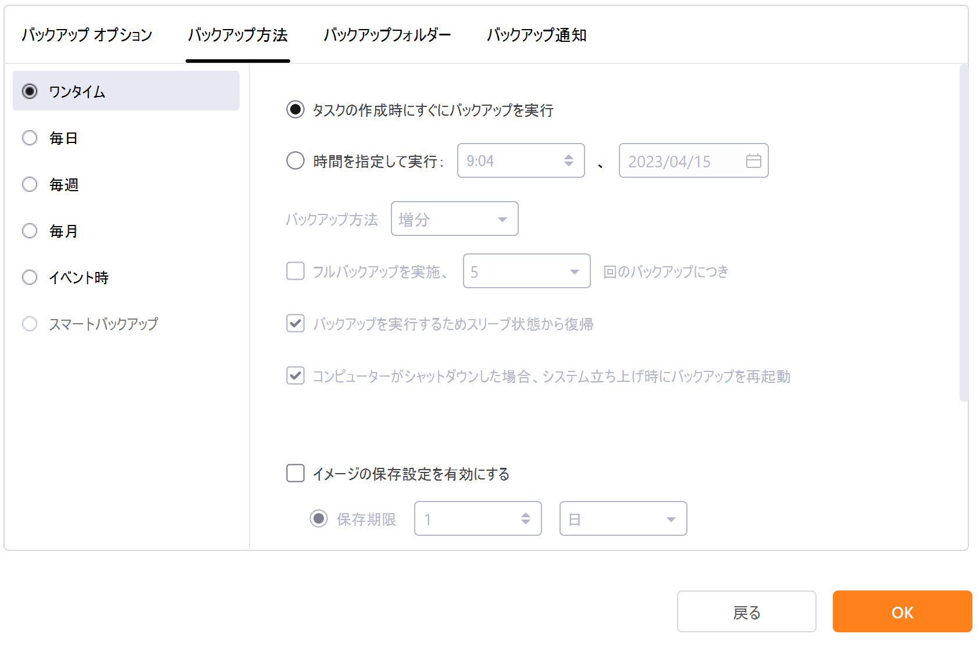Open the 増分 backup method dropdown

tap(455, 219)
